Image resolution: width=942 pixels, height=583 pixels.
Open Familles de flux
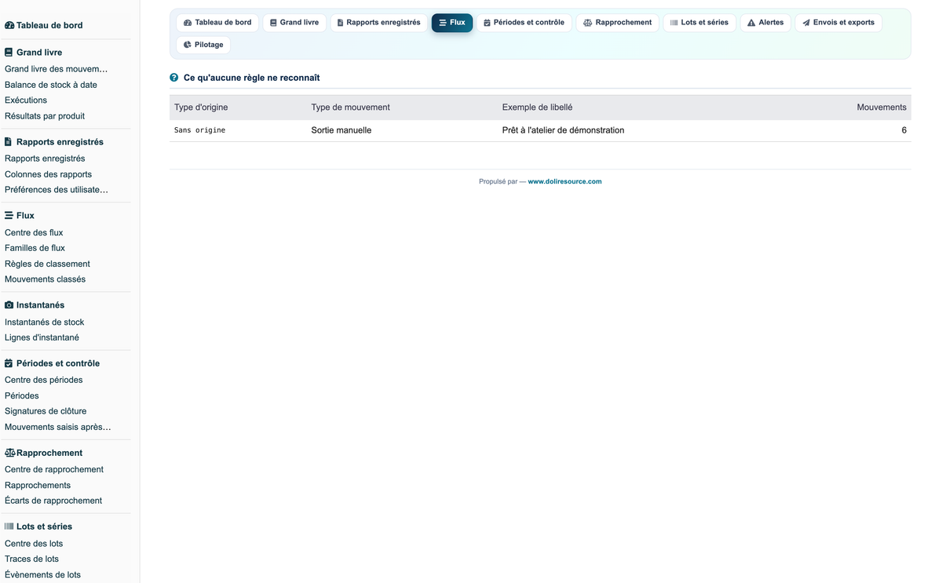(35, 248)
